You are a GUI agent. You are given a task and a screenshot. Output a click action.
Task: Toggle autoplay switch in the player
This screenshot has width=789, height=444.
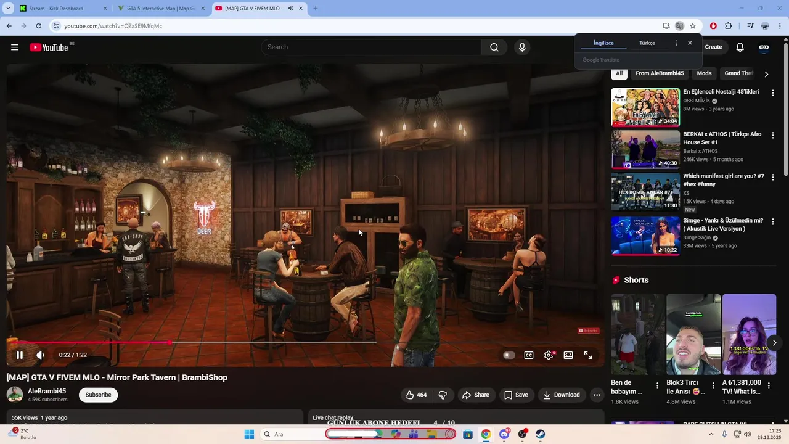509,355
